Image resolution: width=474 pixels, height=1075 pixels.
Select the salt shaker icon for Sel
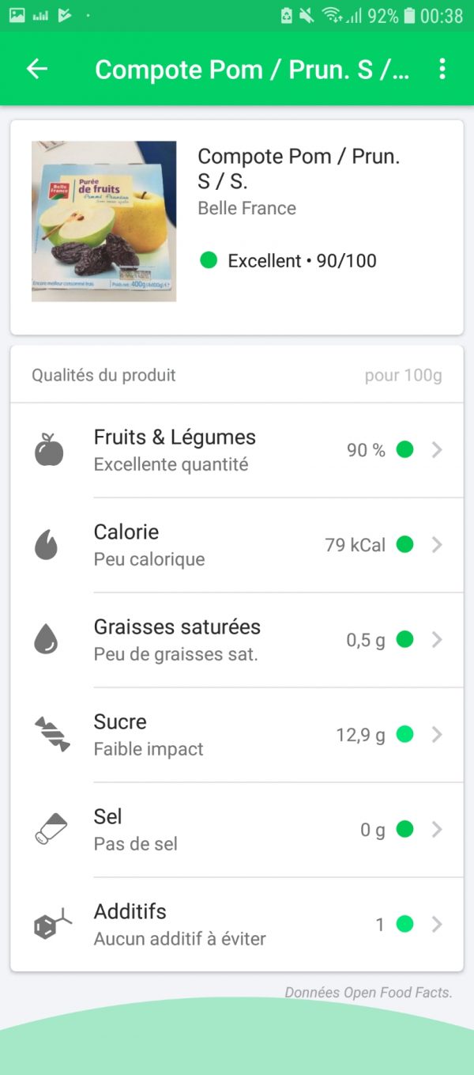click(x=51, y=829)
